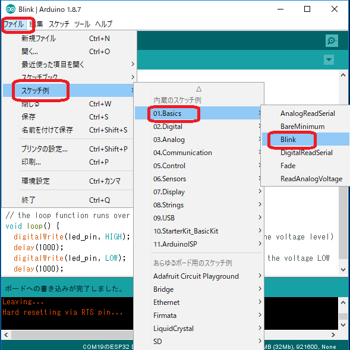Open the 11.ArduinoISP entry
The width and height of the screenshot is (350, 350).
pyautogui.click(x=198, y=244)
